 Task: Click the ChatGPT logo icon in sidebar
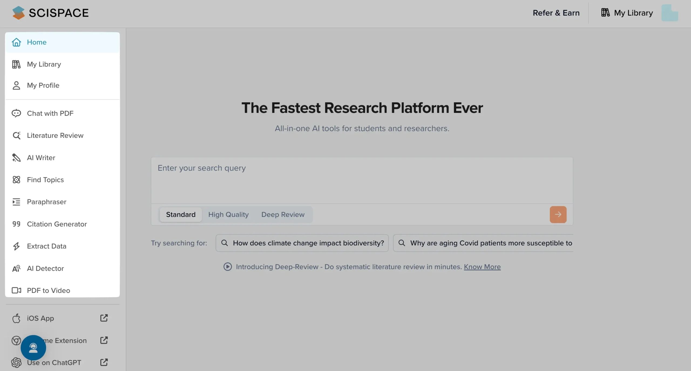[x=16, y=363]
